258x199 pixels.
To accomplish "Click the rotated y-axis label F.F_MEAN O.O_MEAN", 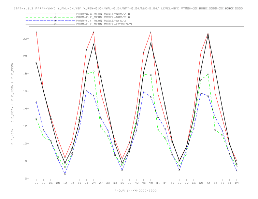I will click(x=12, y=104).
